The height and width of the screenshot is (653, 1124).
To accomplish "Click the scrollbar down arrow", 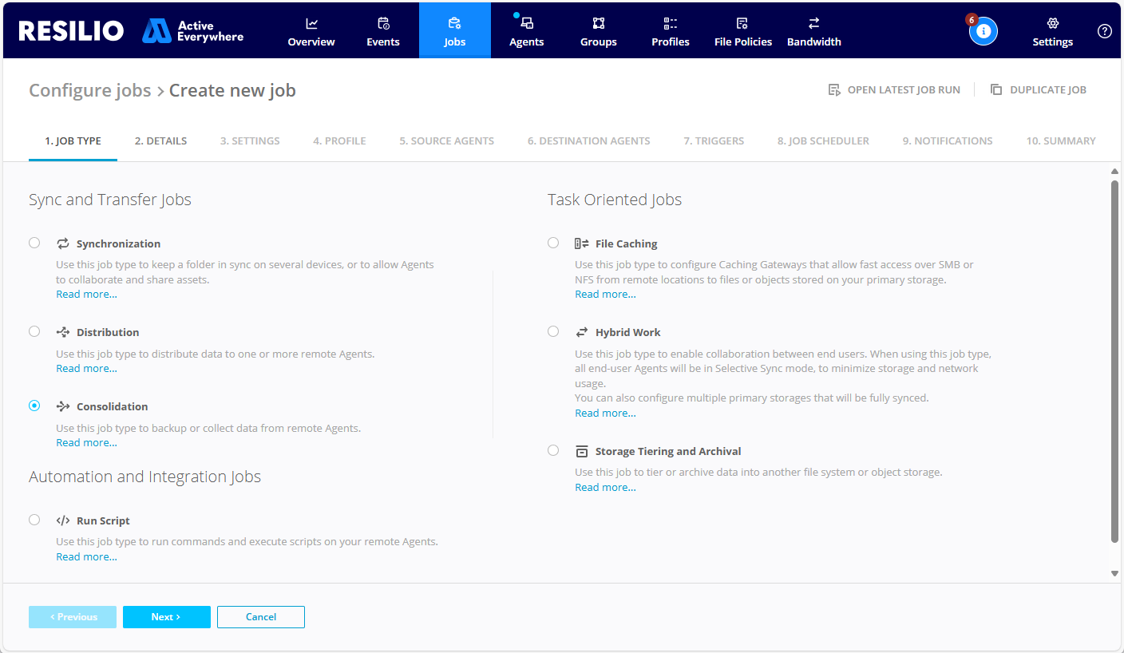I will (1115, 572).
